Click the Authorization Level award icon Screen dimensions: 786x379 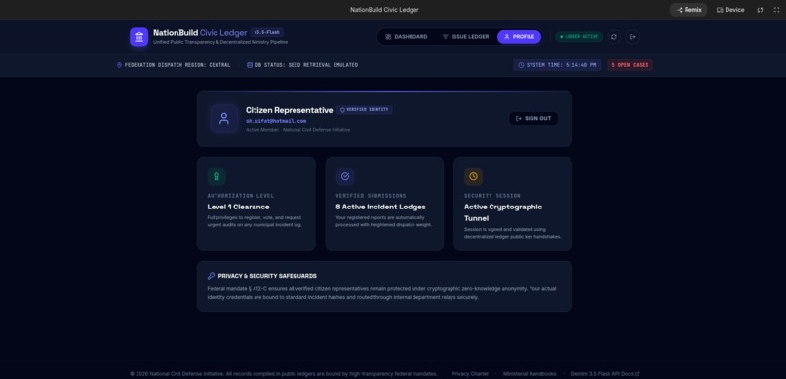(216, 176)
